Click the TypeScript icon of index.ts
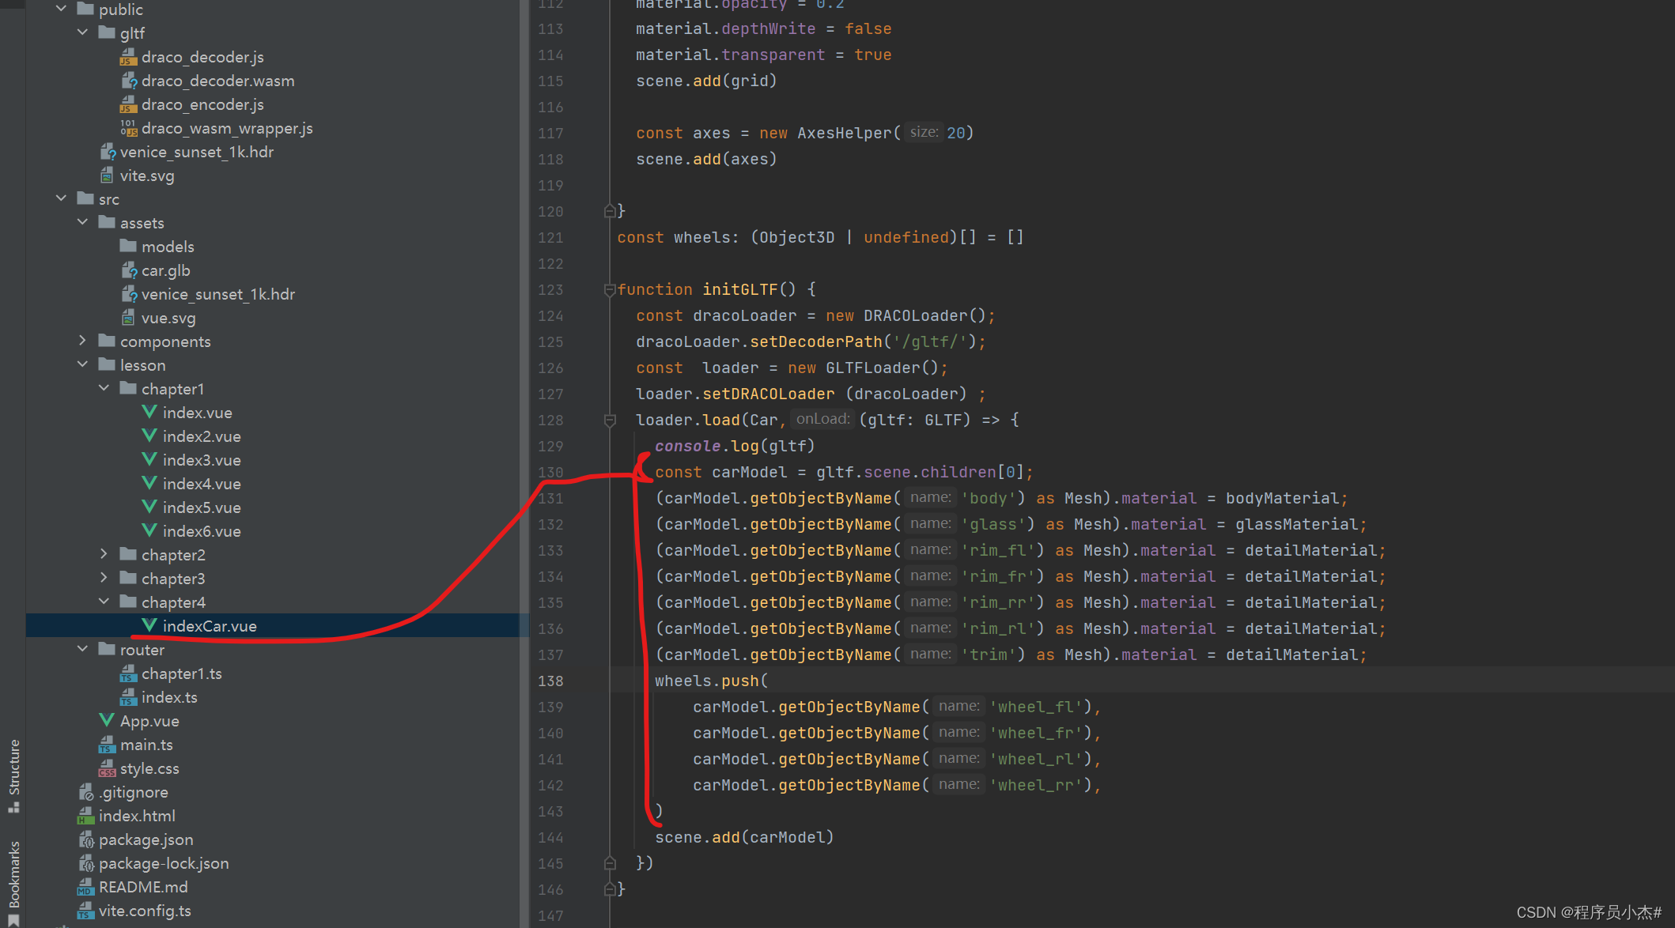 (128, 697)
